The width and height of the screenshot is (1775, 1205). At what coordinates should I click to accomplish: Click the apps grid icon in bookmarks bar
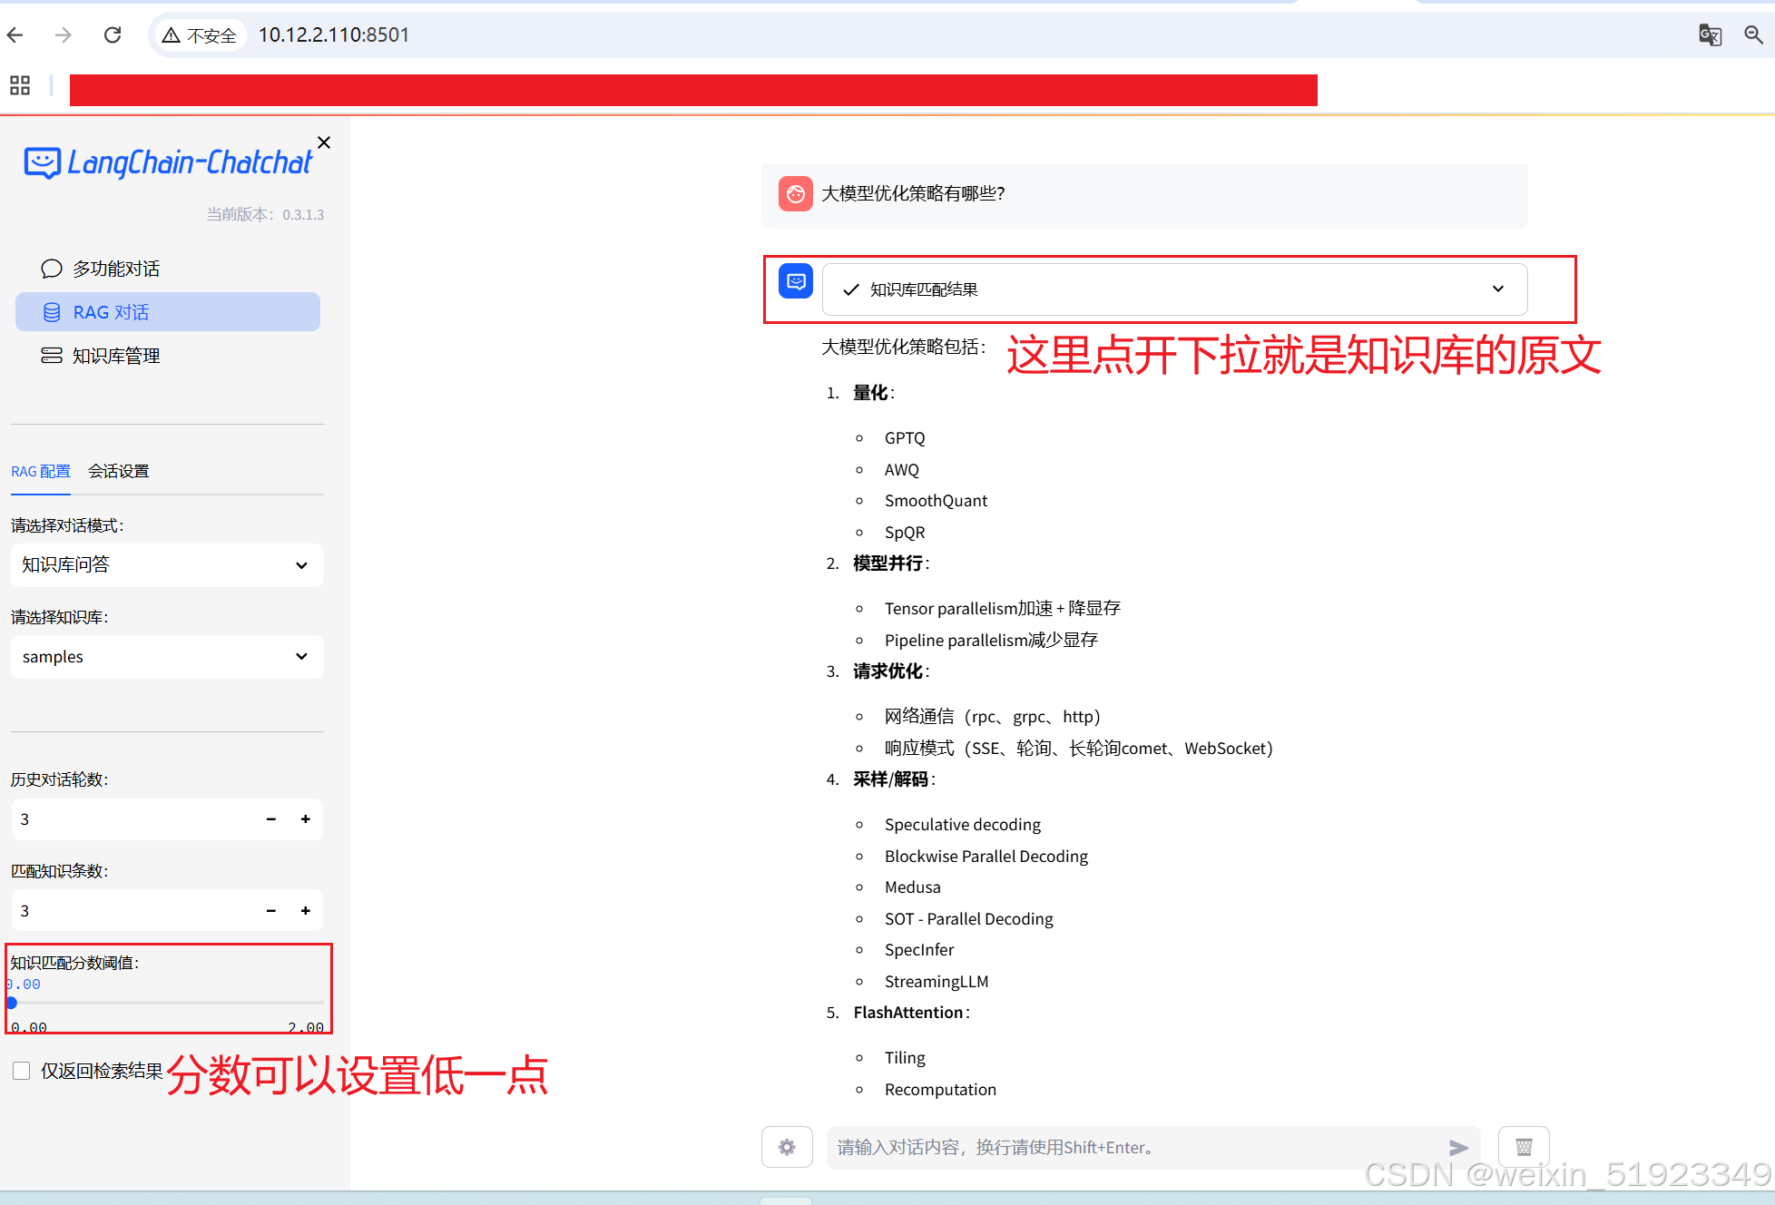(20, 85)
